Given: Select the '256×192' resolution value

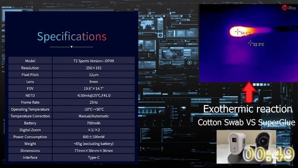Looking at the screenshot, I should pyautogui.click(x=94, y=68).
